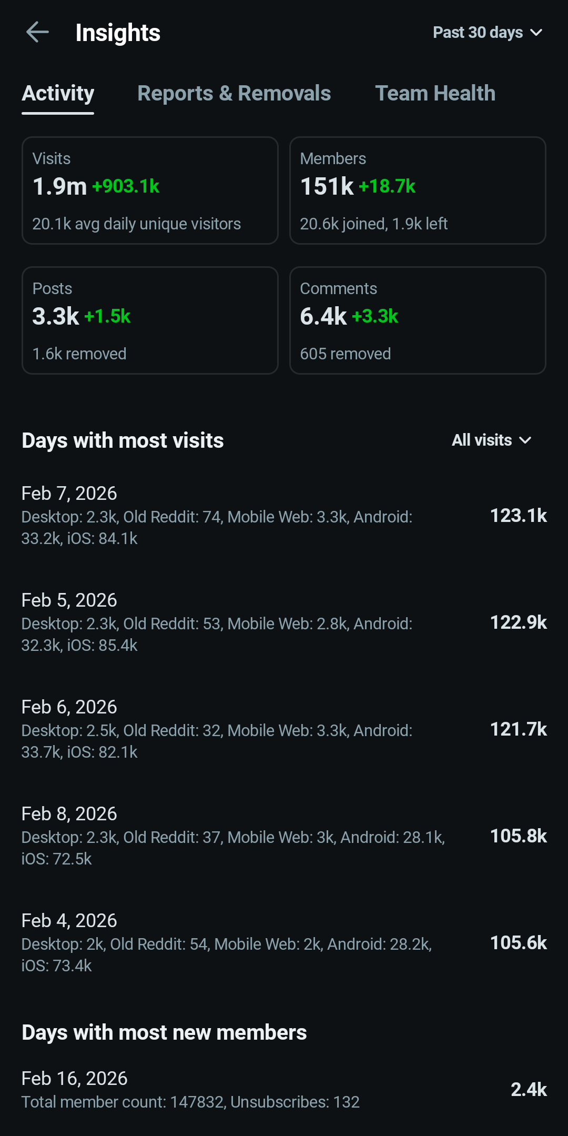
Task: Tap the 123.1k visits total
Action: [x=518, y=516]
